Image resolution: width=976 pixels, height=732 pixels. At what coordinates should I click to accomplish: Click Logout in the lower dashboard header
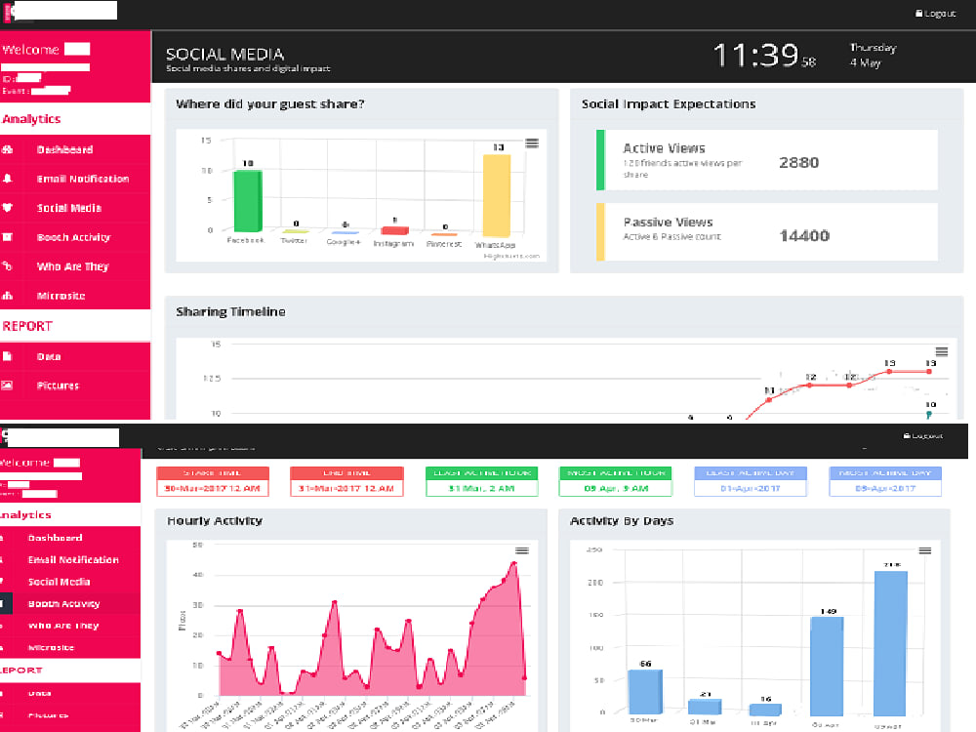[923, 436]
